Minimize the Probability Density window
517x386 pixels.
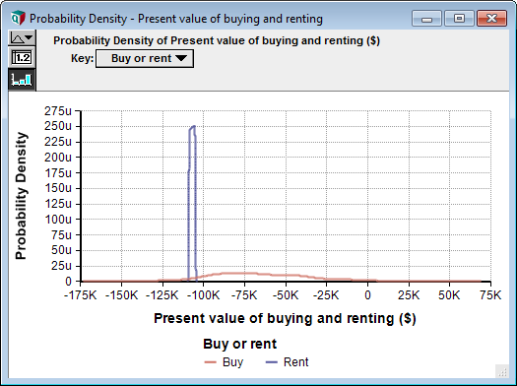(x=426, y=18)
